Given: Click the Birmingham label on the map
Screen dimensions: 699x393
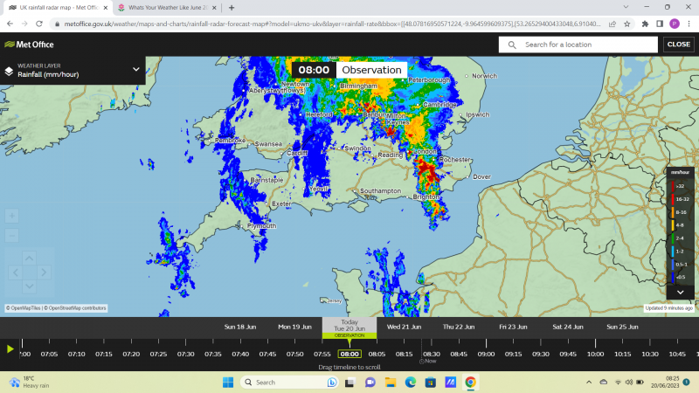Looking at the screenshot, I should tap(358, 86).
